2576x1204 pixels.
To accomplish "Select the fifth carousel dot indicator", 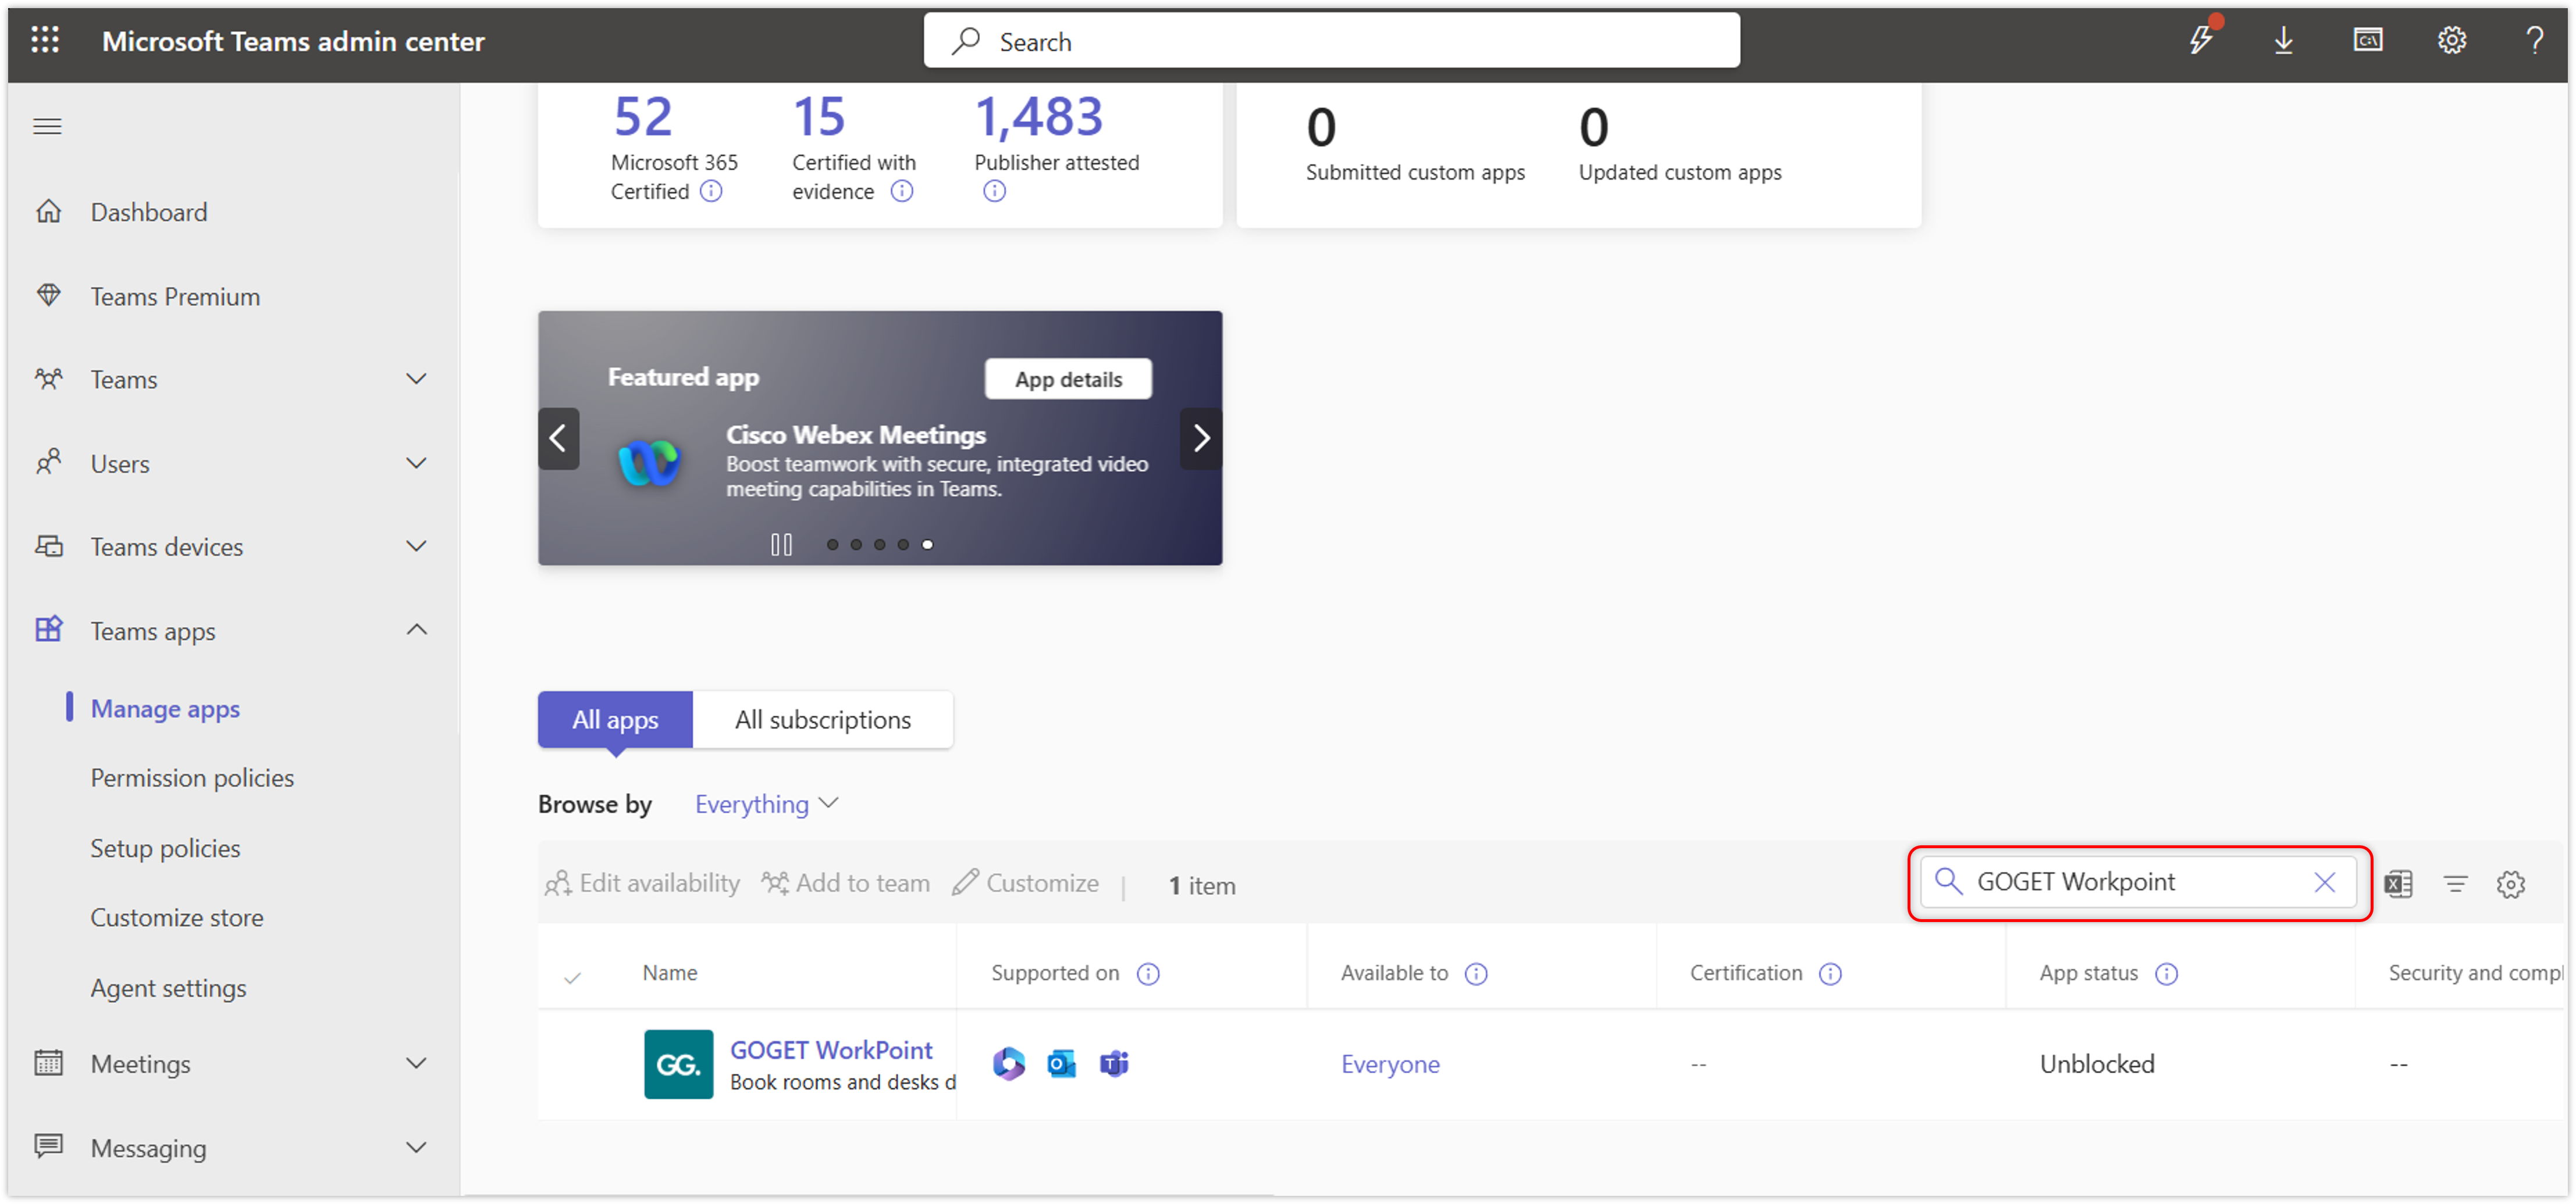I will point(928,545).
